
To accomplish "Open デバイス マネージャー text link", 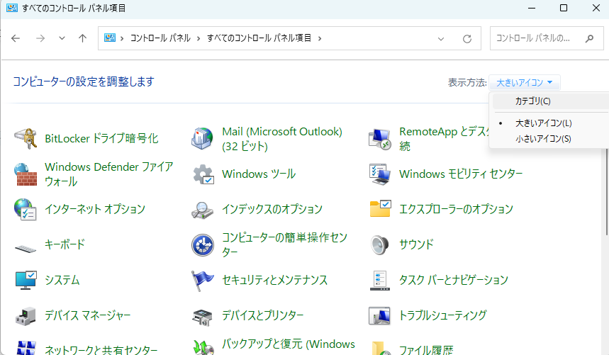I will [88, 315].
